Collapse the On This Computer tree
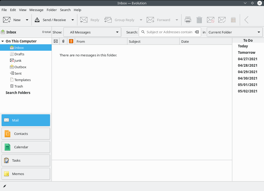The image size is (264, 191). click(x=3, y=41)
